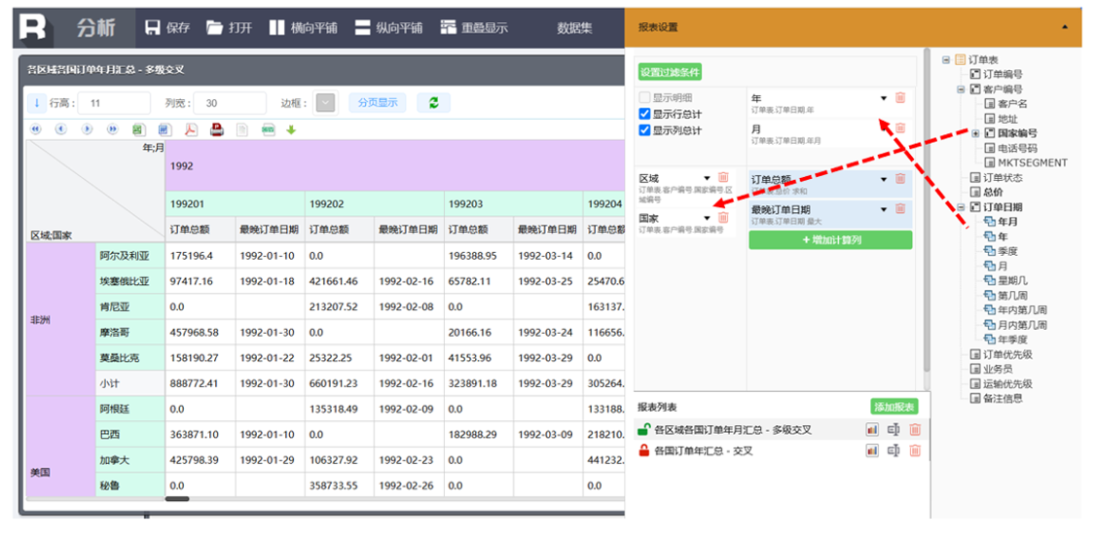The height and width of the screenshot is (539, 1095).
Task: Click the green refresh icon
Action: click(433, 103)
